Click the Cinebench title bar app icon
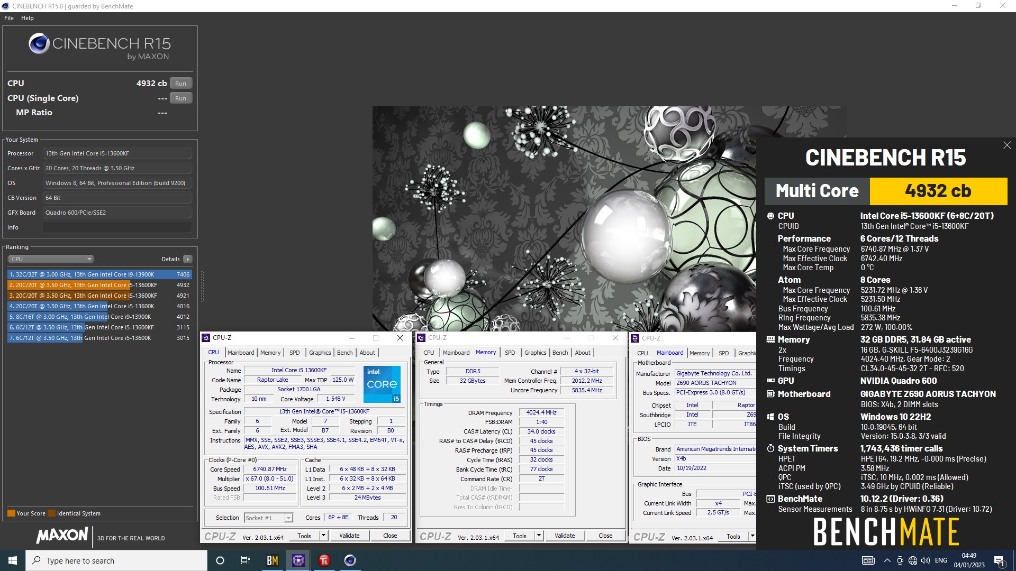 point(5,6)
